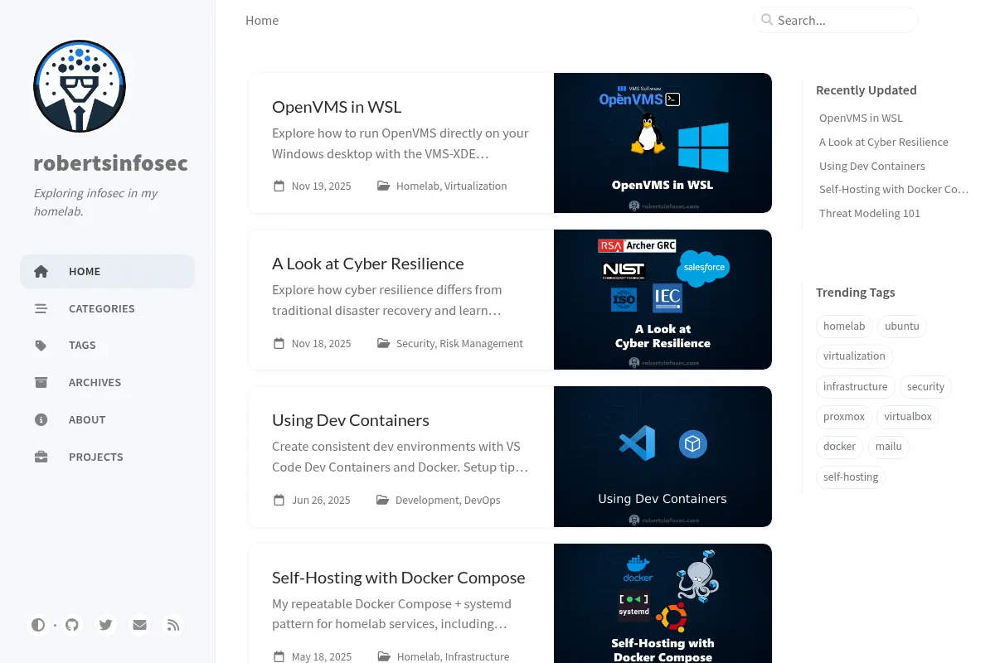Click the search magnifier icon
995x663 pixels.
pos(767,20)
